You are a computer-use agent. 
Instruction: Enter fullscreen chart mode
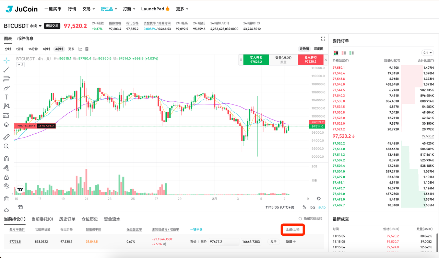[323, 38]
